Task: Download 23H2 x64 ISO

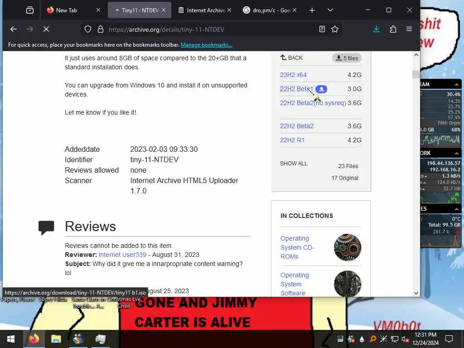Action: click(x=293, y=75)
